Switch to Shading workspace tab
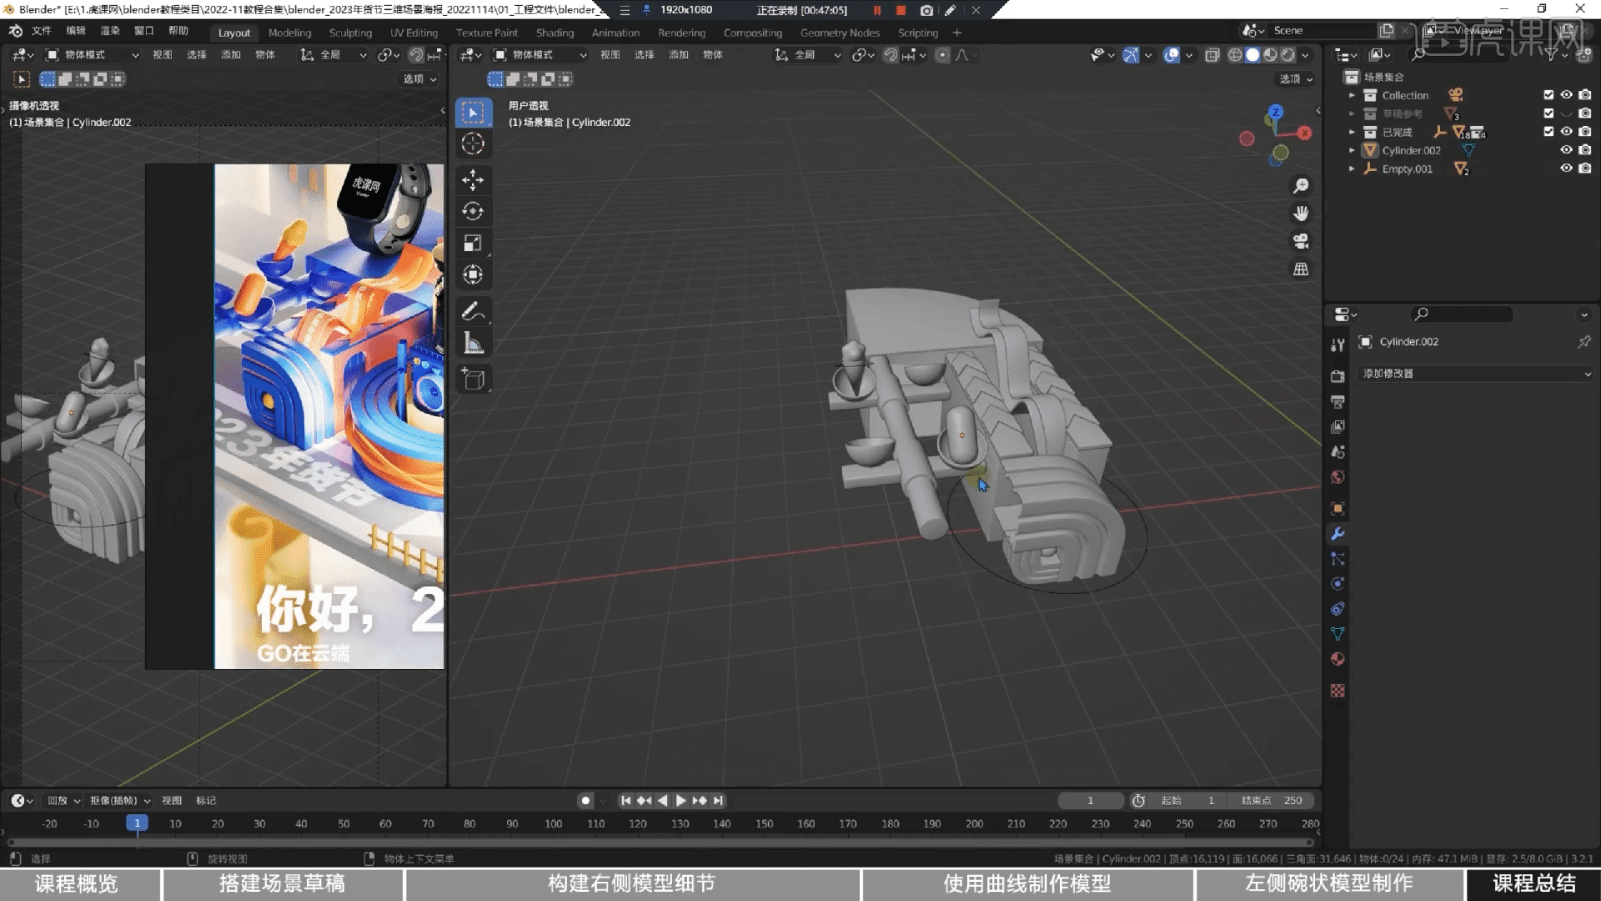The width and height of the screenshot is (1601, 901). (x=555, y=33)
